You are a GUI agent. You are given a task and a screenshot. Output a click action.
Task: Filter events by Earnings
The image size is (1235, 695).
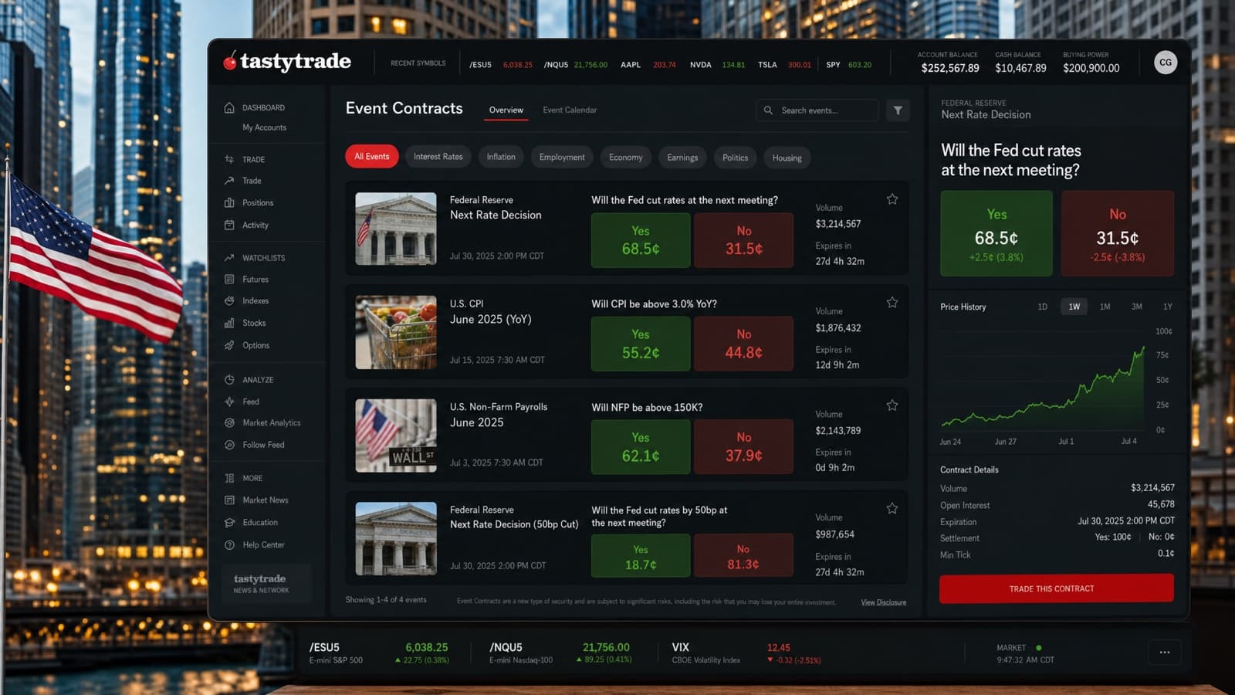tap(682, 158)
